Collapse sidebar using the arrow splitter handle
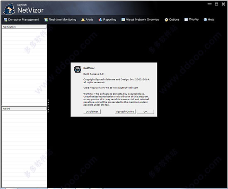This screenshot has height=189, width=228. pyautogui.click(x=48, y=106)
